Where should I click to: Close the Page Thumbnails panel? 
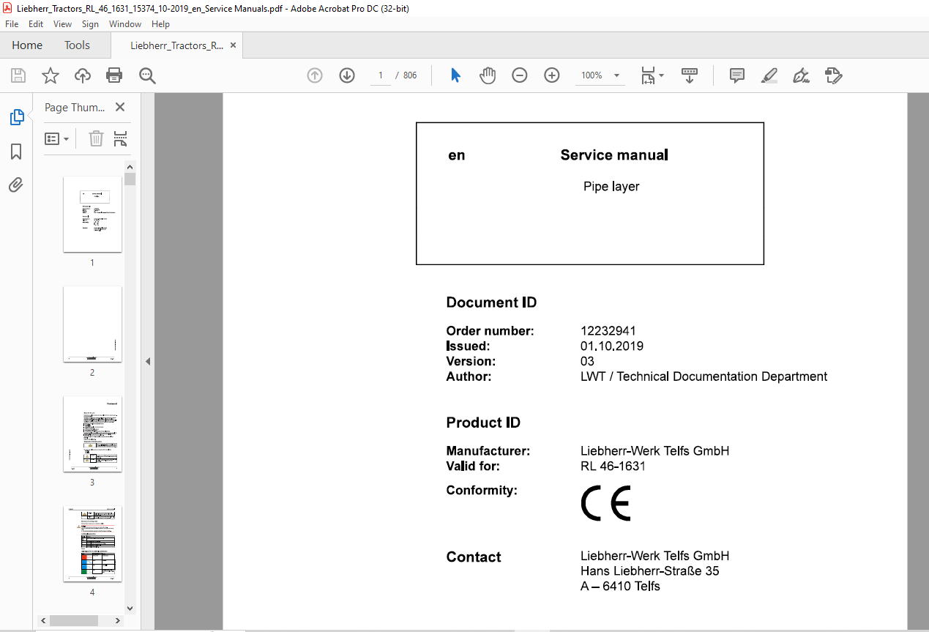point(120,107)
